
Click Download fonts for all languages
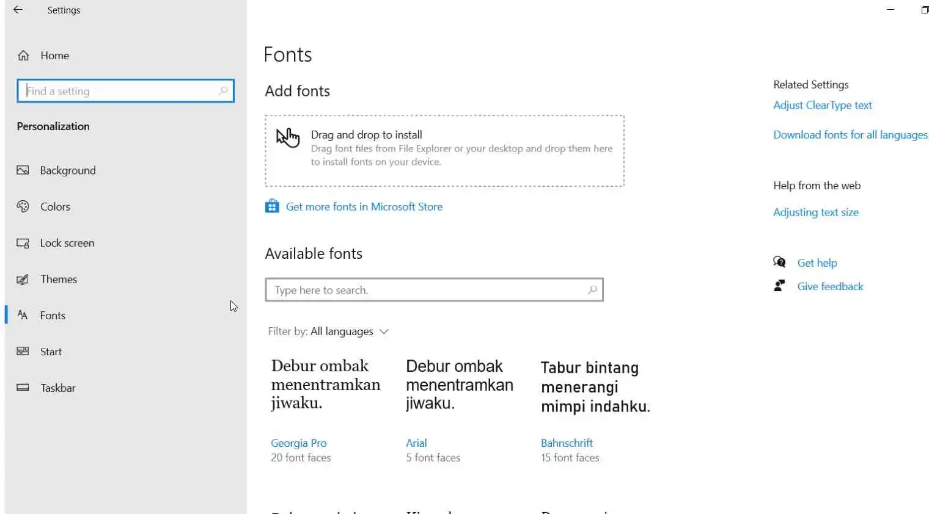[x=850, y=135]
